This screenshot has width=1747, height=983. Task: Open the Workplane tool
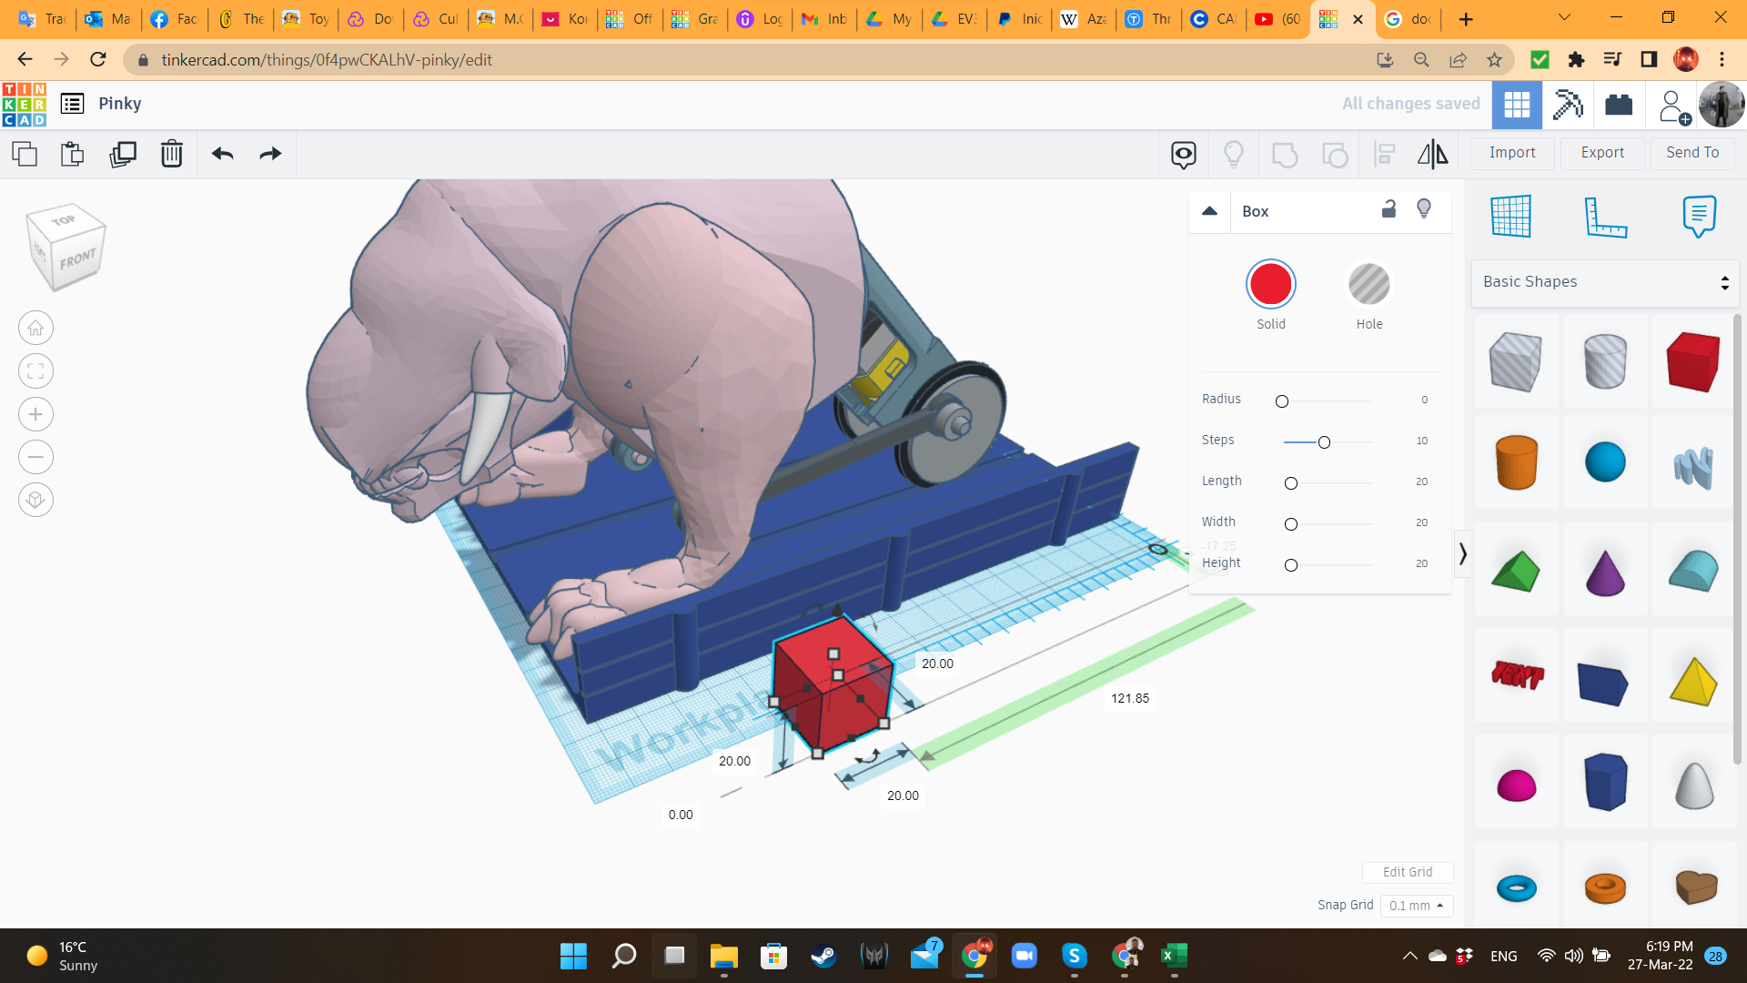pyautogui.click(x=1510, y=217)
